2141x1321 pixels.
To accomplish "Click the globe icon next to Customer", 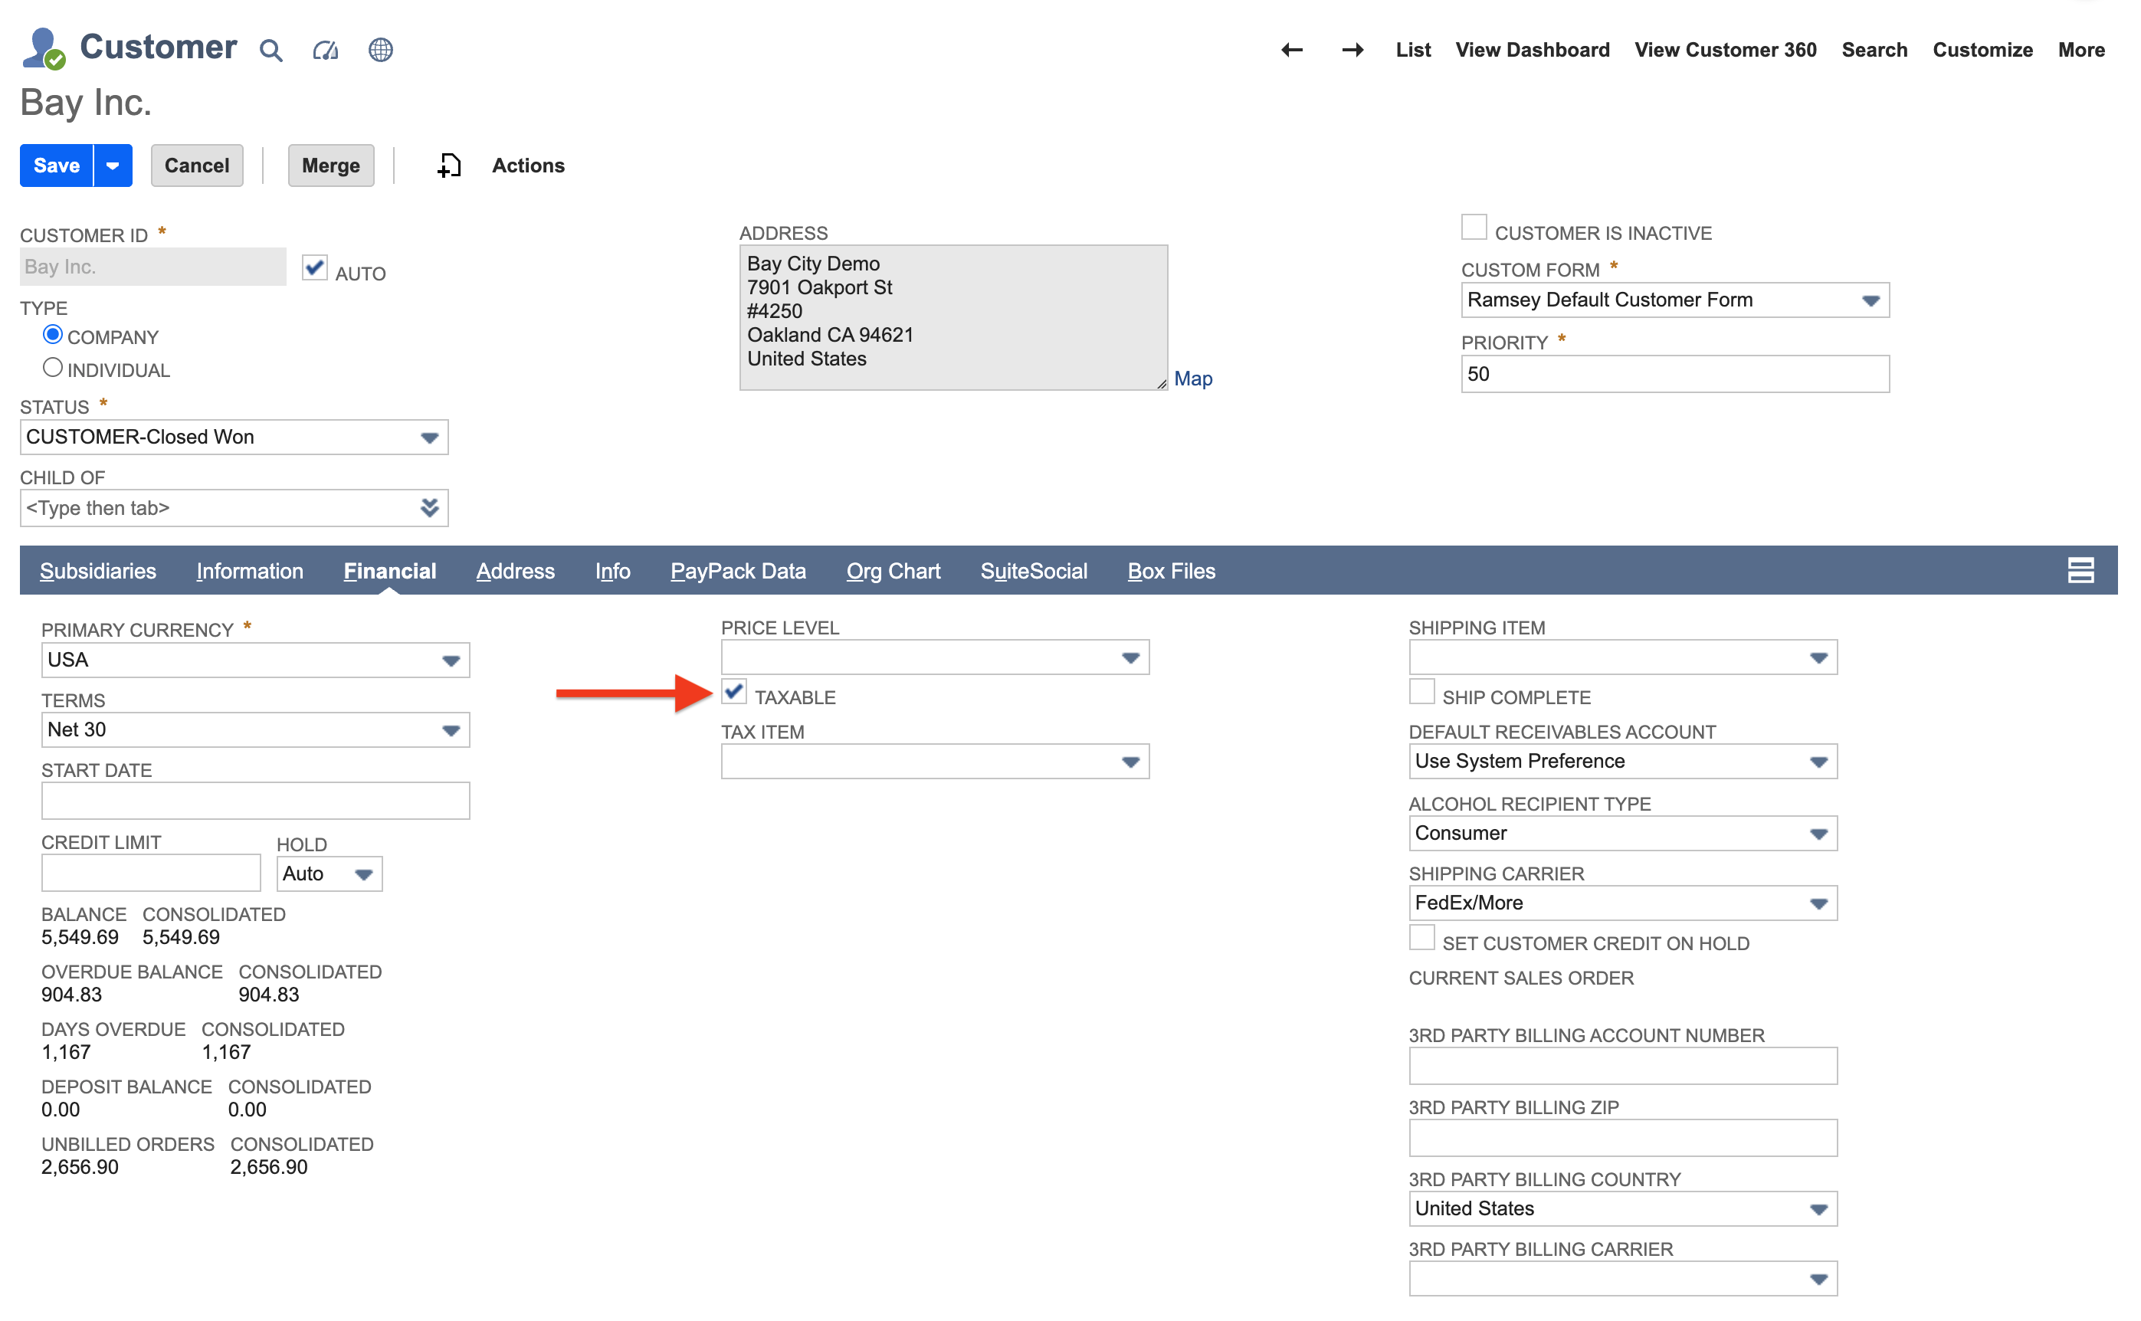I will pyautogui.click(x=381, y=50).
